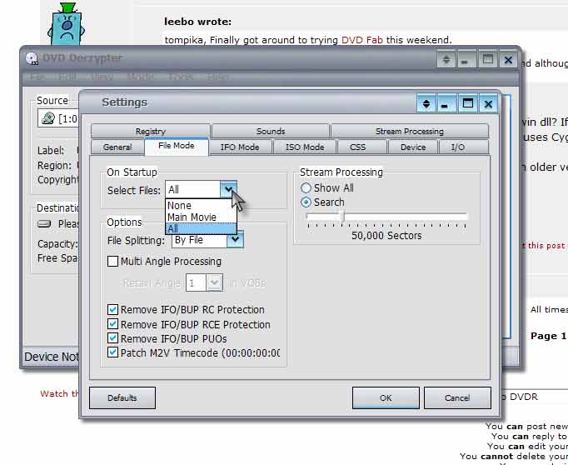
Task: Select the Show All radio button
Action: (306, 187)
